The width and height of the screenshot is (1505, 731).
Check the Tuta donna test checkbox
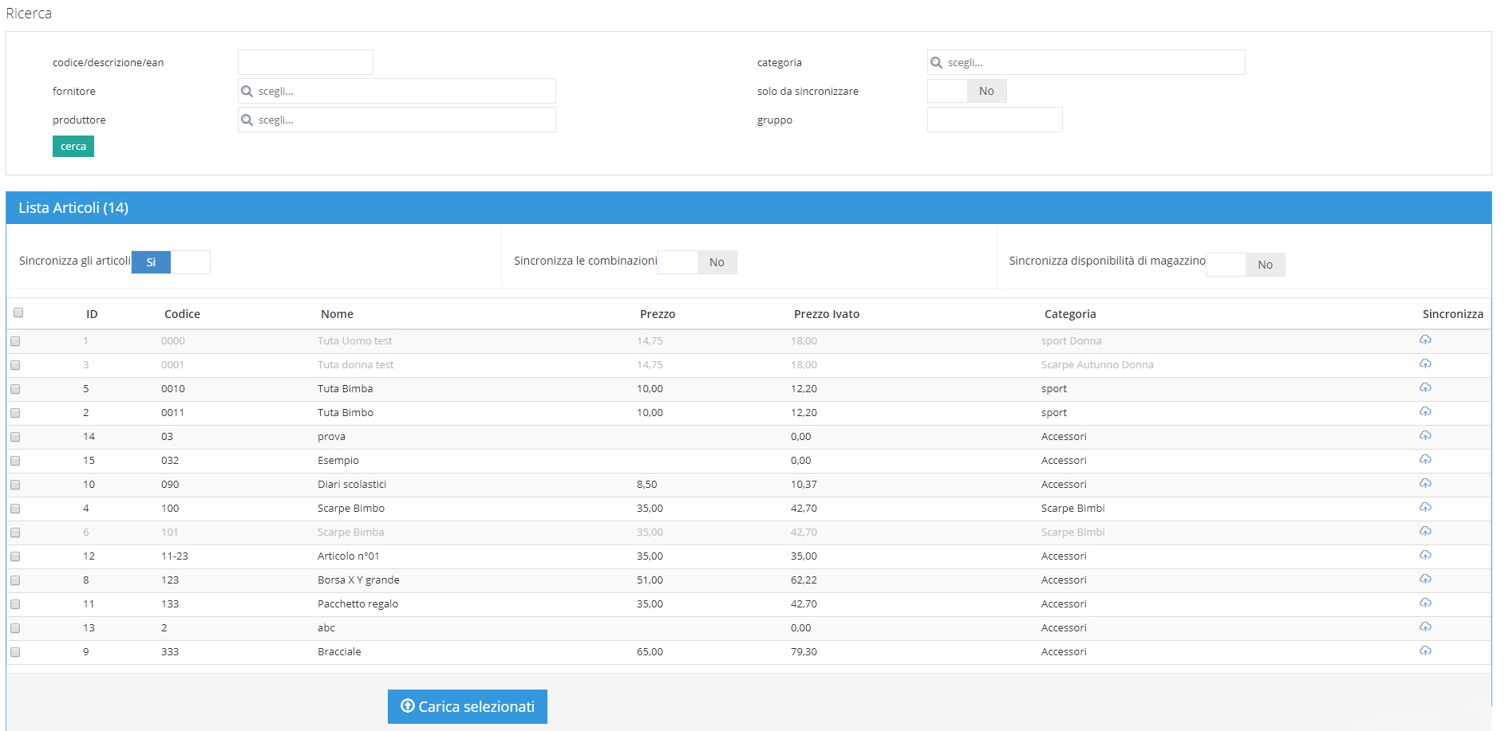point(15,365)
